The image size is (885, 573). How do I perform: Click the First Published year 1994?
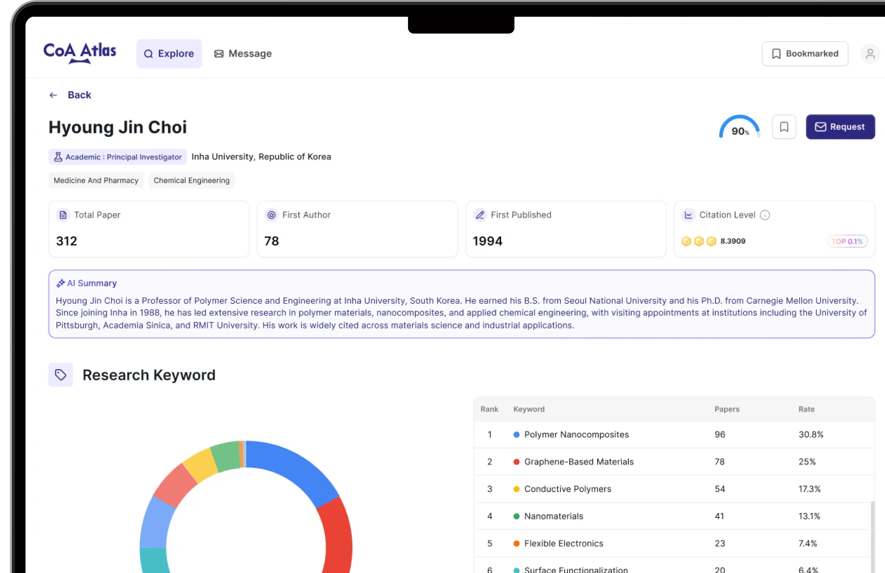pyautogui.click(x=487, y=241)
